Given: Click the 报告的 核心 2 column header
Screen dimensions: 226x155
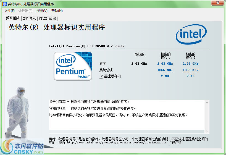Looking at the screenshot, I should pyautogui.click(x=190, y=56).
